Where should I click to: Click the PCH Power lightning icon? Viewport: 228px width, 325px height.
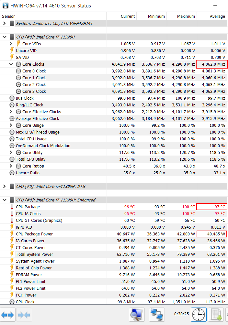pyautogui.click(x=12, y=295)
